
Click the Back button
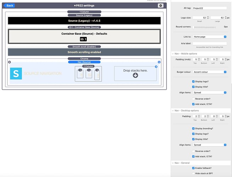9,6
